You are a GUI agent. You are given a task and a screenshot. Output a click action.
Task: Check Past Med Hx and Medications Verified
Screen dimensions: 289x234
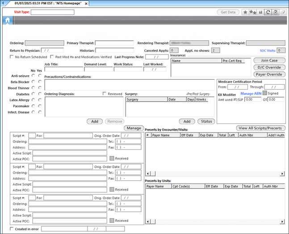click(52, 57)
